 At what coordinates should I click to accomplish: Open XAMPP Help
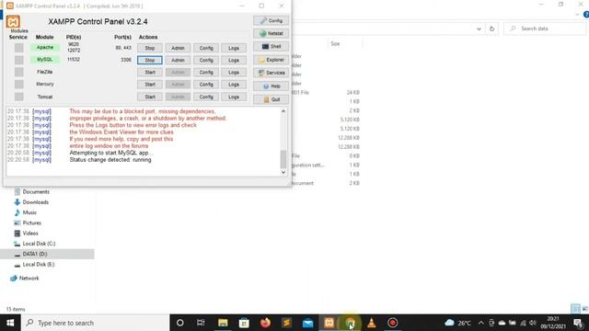click(271, 86)
